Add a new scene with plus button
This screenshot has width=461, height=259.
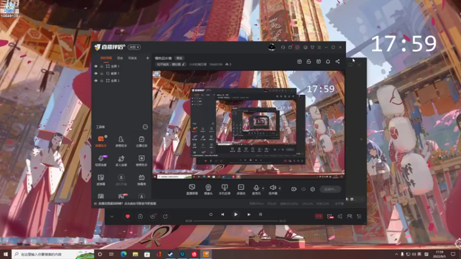(148, 58)
